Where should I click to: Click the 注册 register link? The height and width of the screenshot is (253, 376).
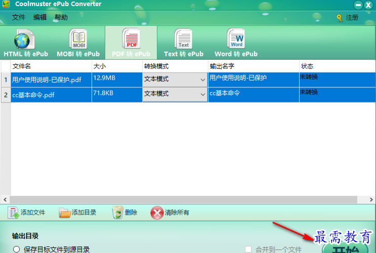click(352, 18)
